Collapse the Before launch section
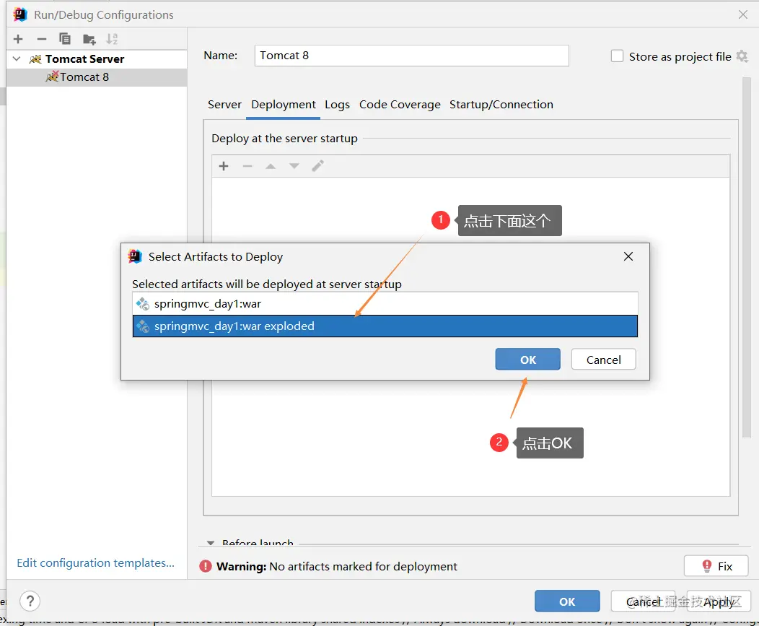Viewport: 759px width, 626px height. click(211, 543)
